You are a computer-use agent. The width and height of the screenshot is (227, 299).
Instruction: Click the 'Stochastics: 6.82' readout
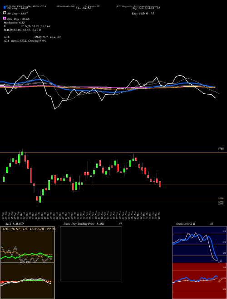click(14, 23)
